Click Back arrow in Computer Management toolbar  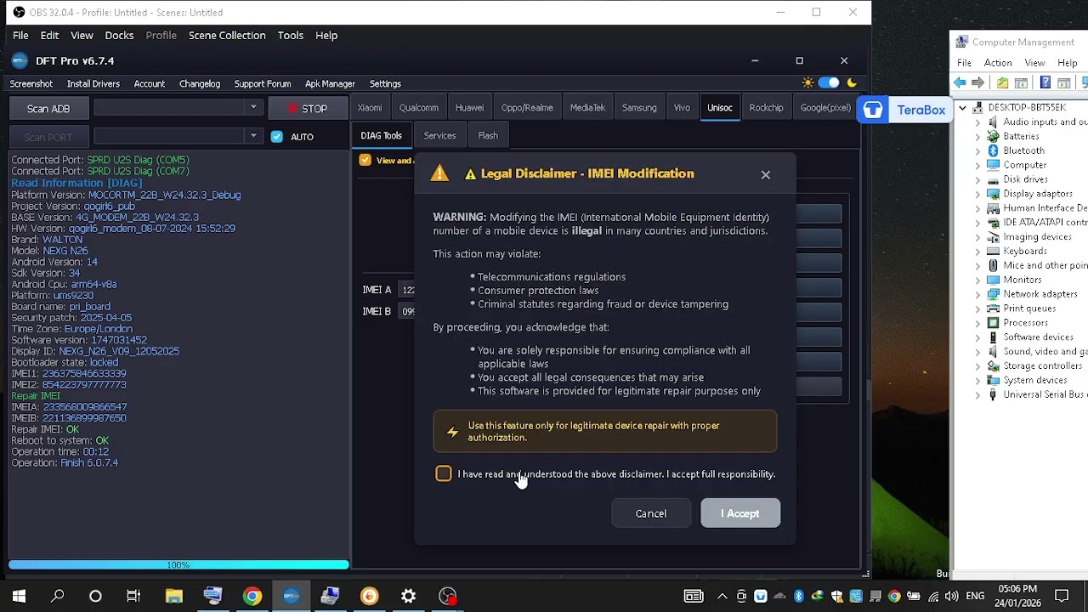pos(960,82)
